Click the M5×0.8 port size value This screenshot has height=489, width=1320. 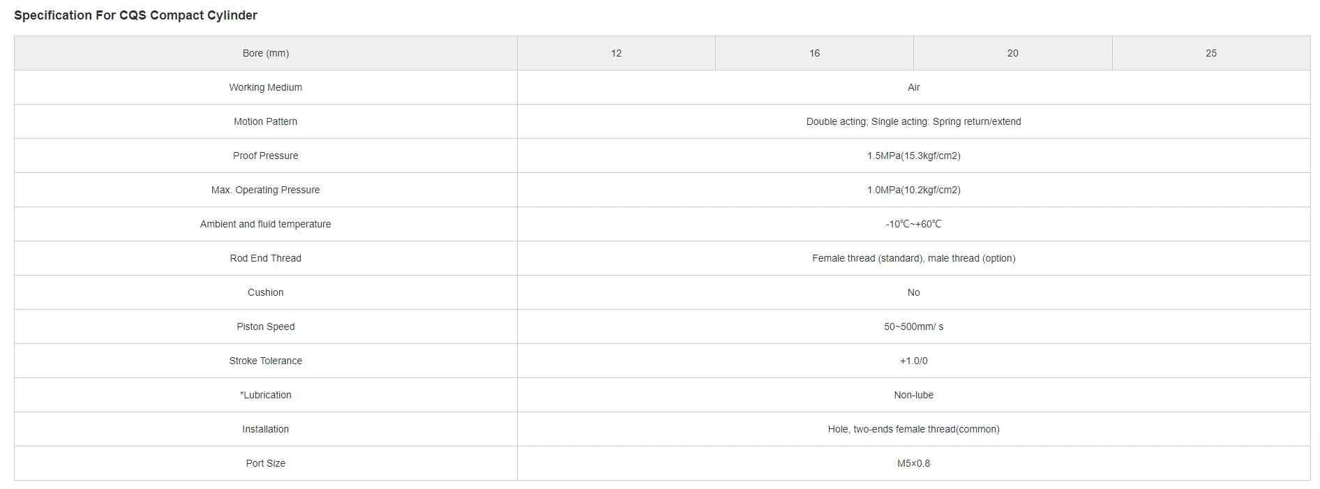click(913, 463)
